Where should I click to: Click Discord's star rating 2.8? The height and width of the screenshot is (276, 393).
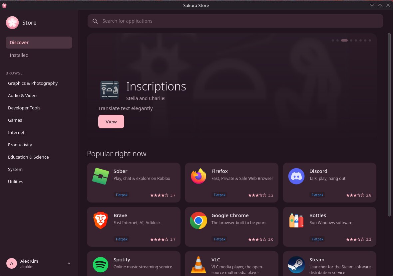coord(359,195)
